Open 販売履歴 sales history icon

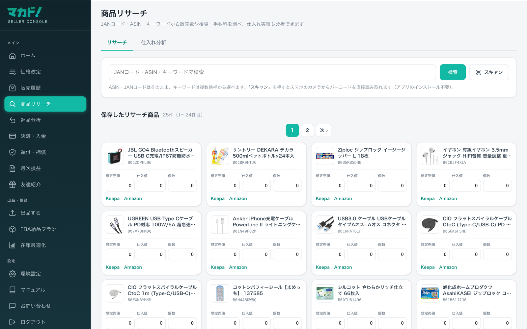coord(13,88)
